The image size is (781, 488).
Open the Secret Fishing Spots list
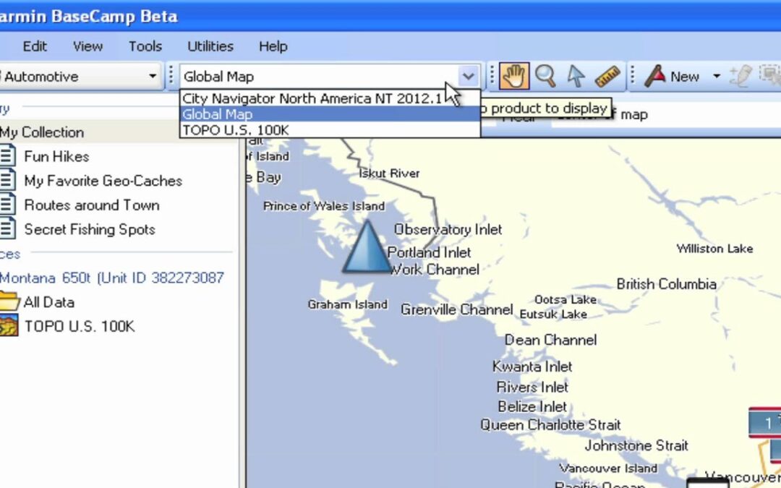[90, 229]
